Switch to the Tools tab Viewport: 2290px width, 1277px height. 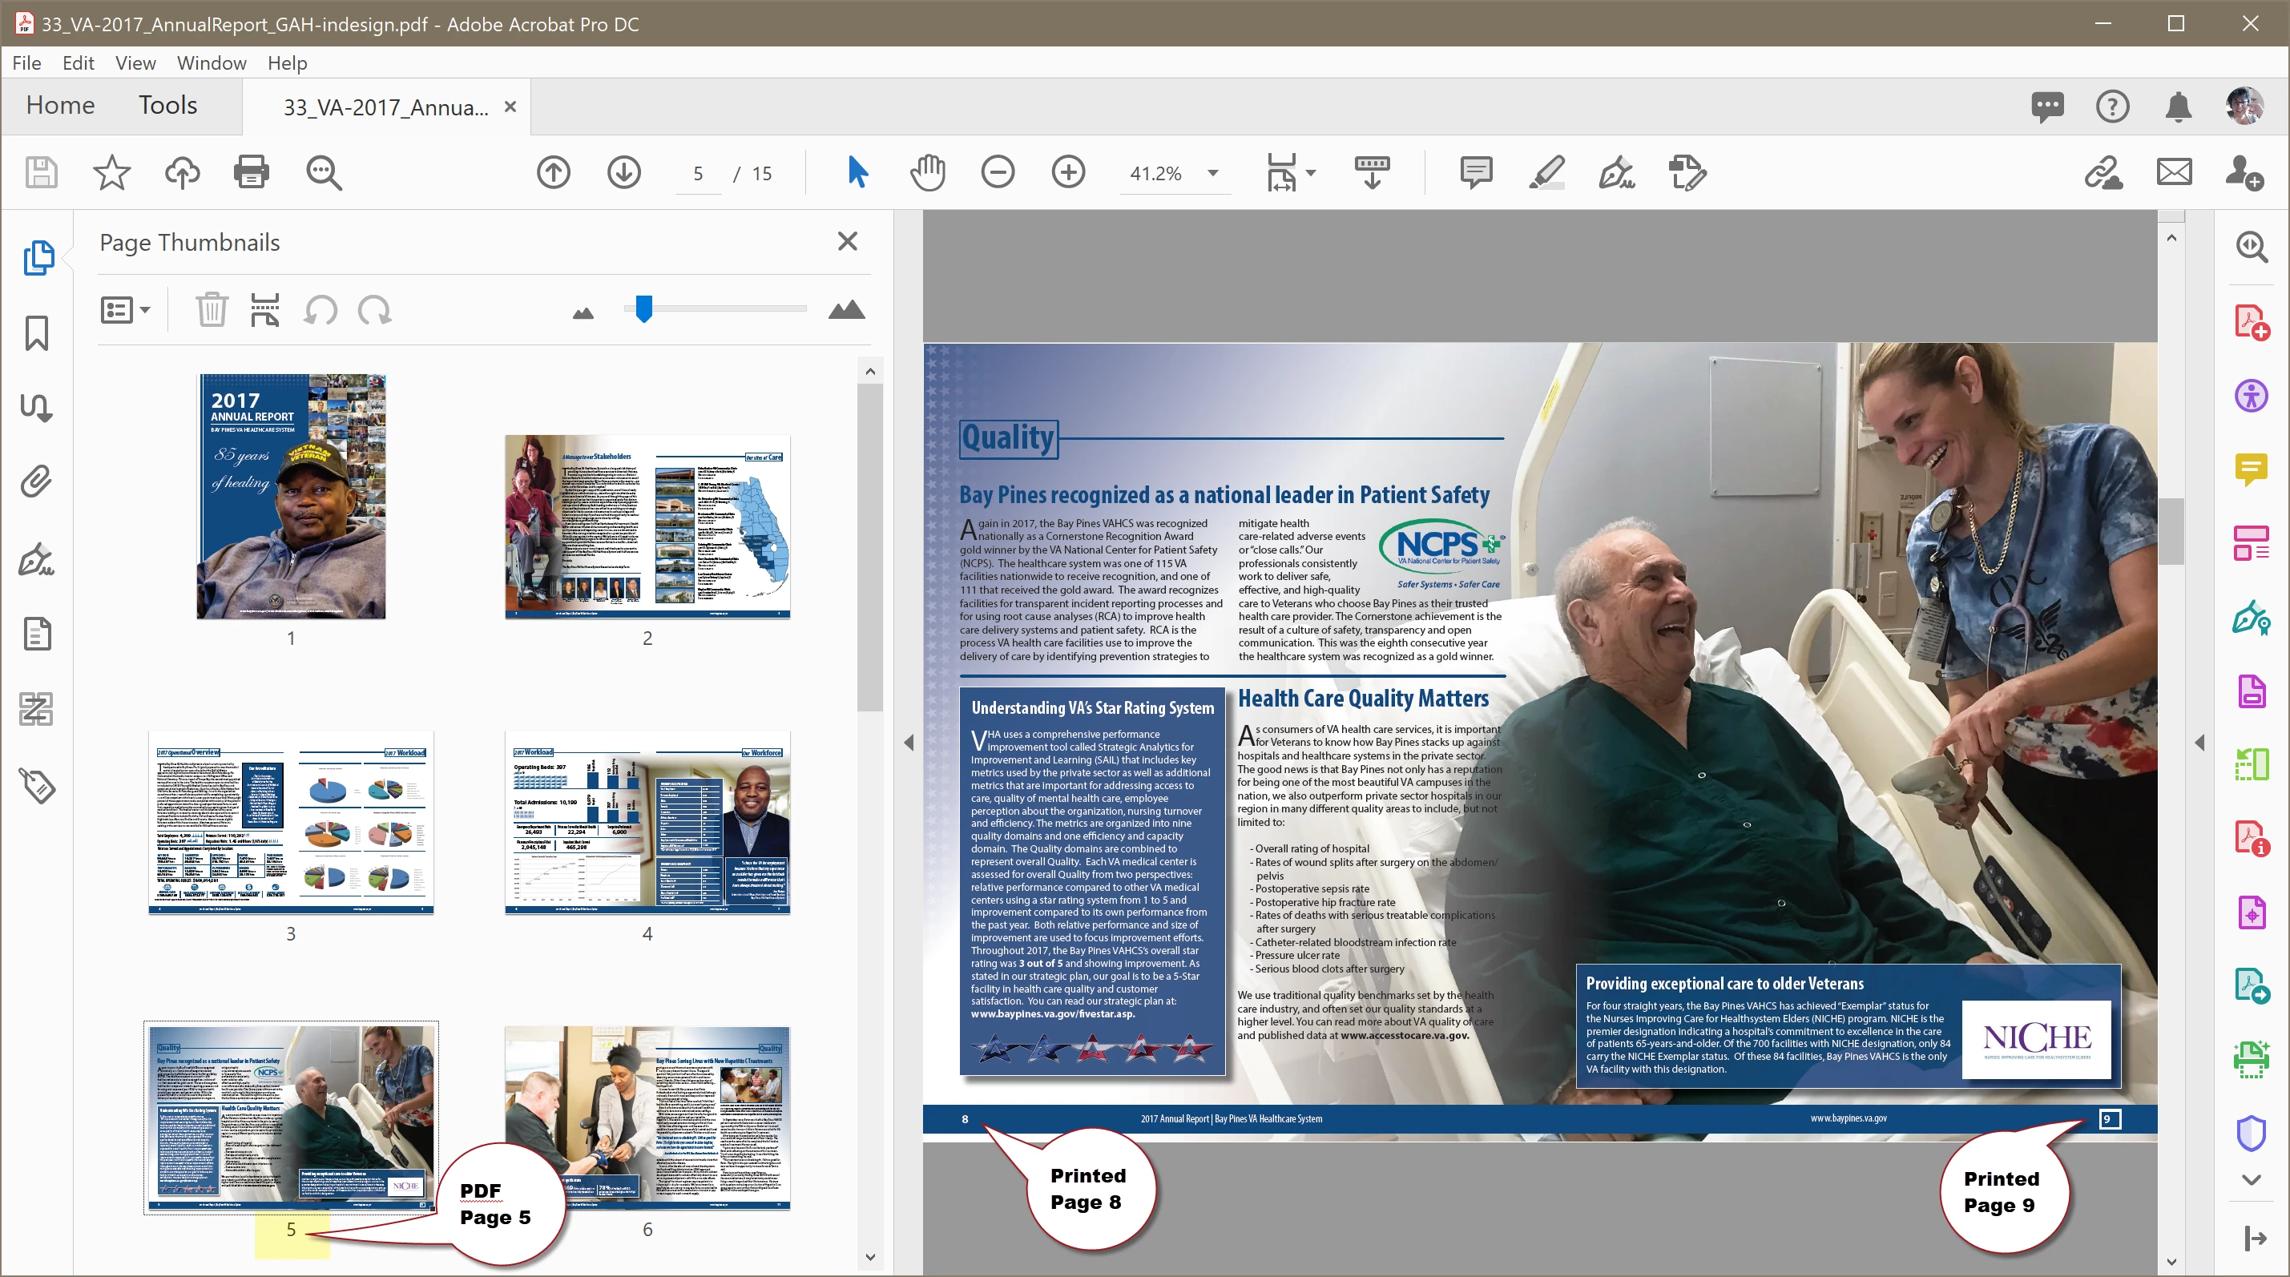tap(167, 106)
